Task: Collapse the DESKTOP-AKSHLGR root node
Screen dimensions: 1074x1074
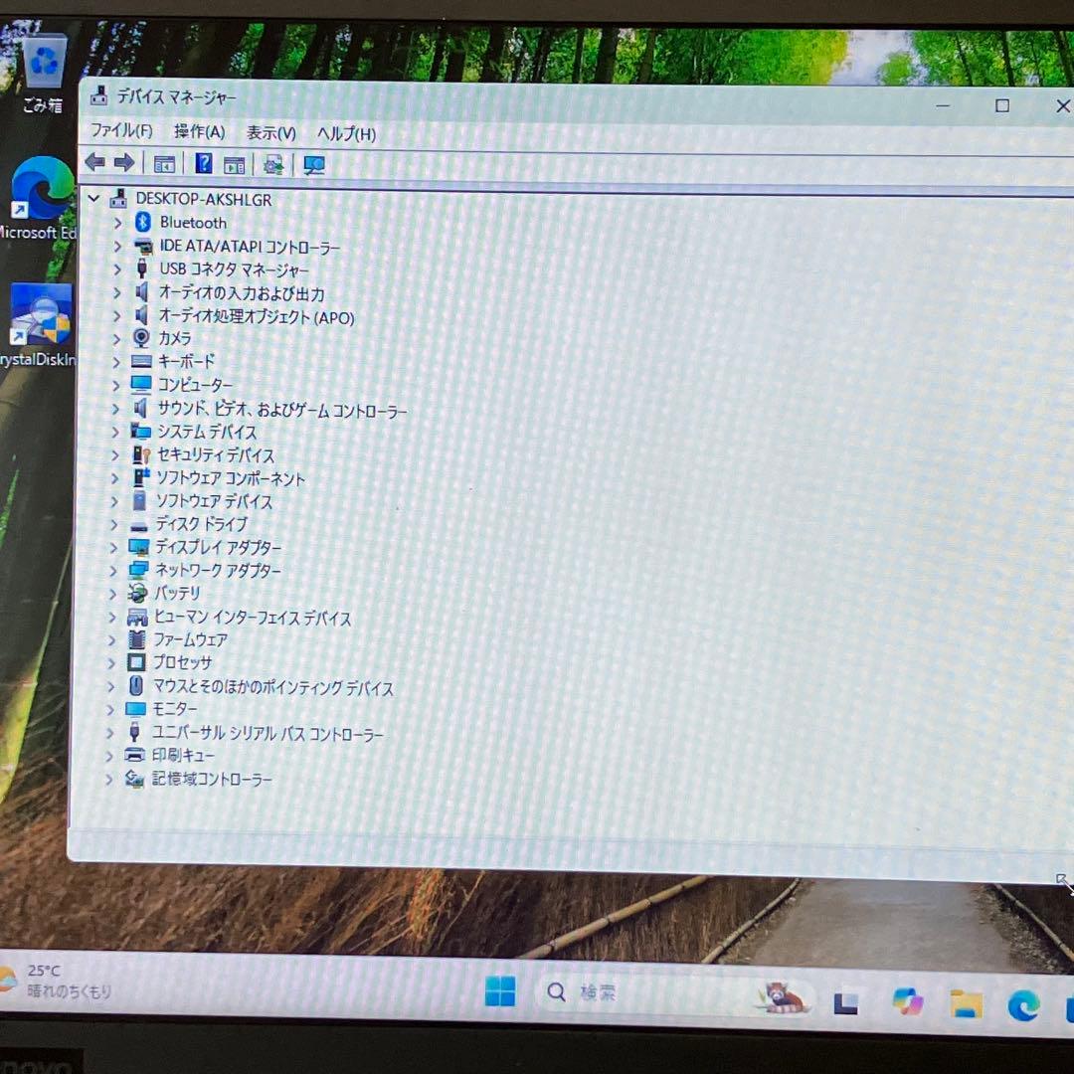Action: (x=94, y=199)
